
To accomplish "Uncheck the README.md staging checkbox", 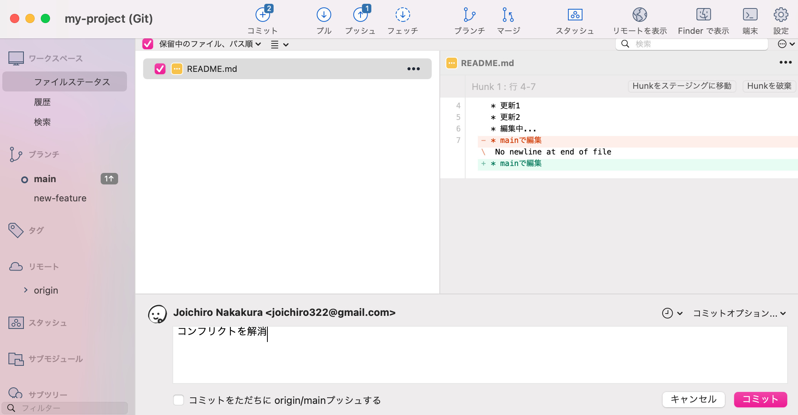I will (x=160, y=69).
